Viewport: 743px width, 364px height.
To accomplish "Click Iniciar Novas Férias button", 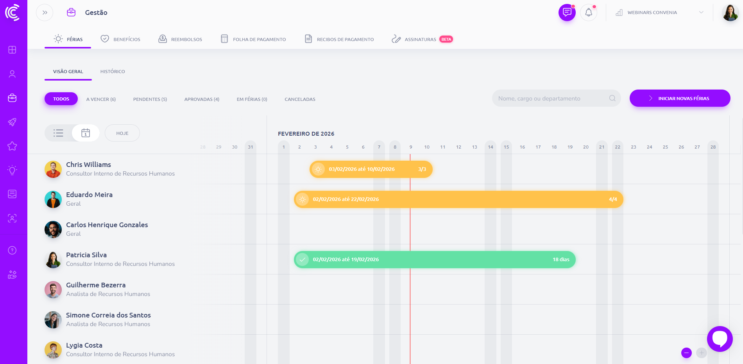I will coord(680,98).
